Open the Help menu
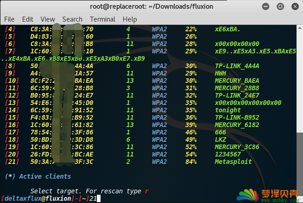Viewport: 303px width, 203px height. click(130, 19)
